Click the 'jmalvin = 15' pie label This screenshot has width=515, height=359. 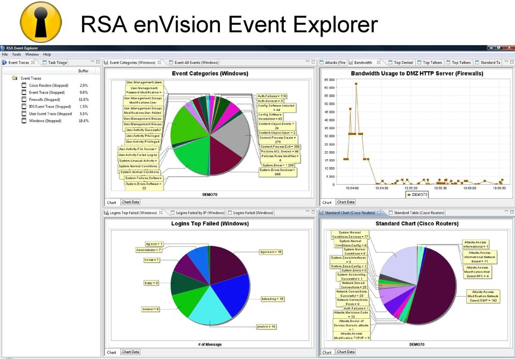tap(267, 327)
